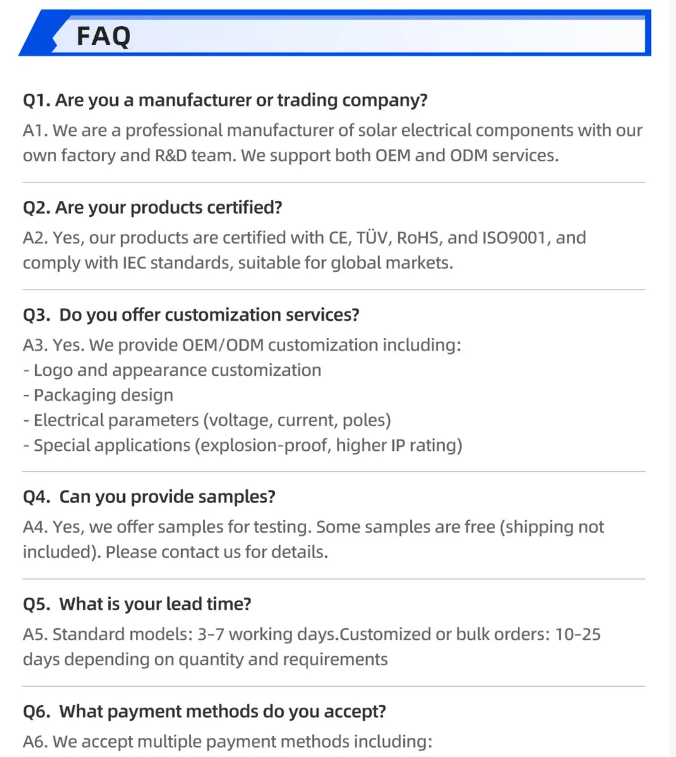Click the A3 OEM/ODM customization including line
Image resolution: width=676 pixels, height=757 pixels.
pos(242,345)
